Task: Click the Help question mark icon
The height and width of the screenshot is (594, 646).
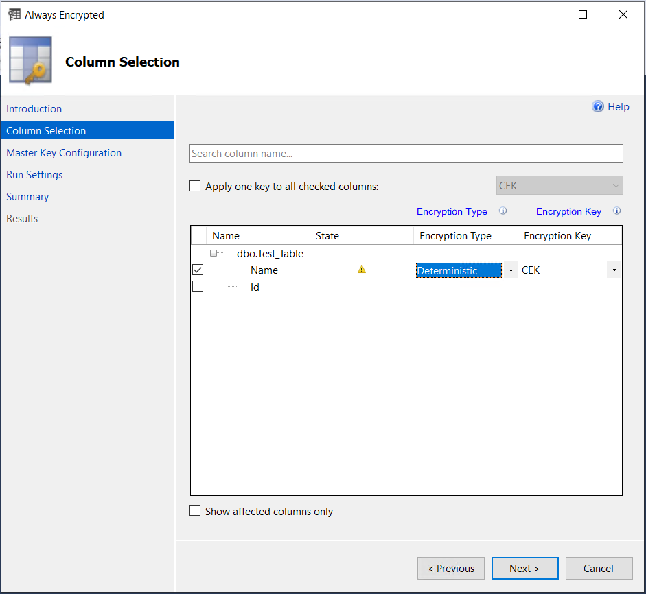Action: [x=597, y=106]
